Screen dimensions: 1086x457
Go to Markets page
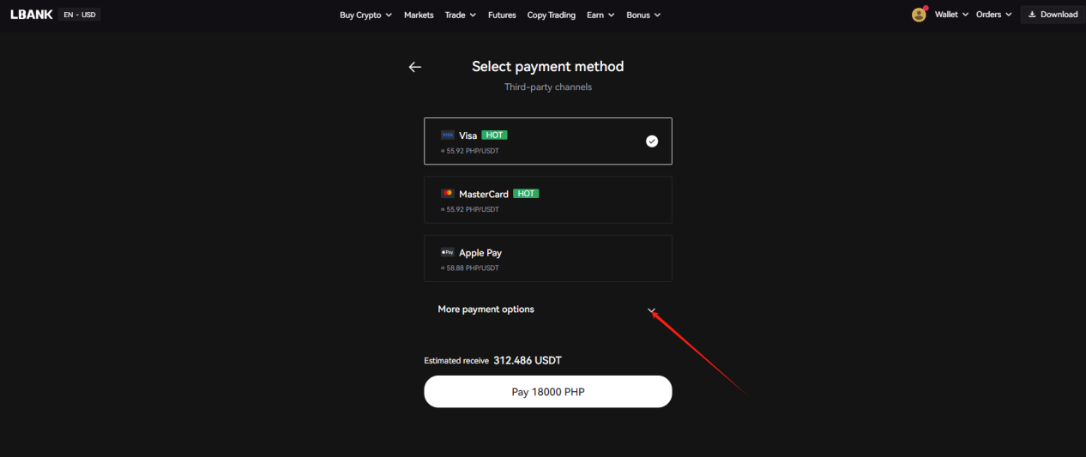[419, 15]
